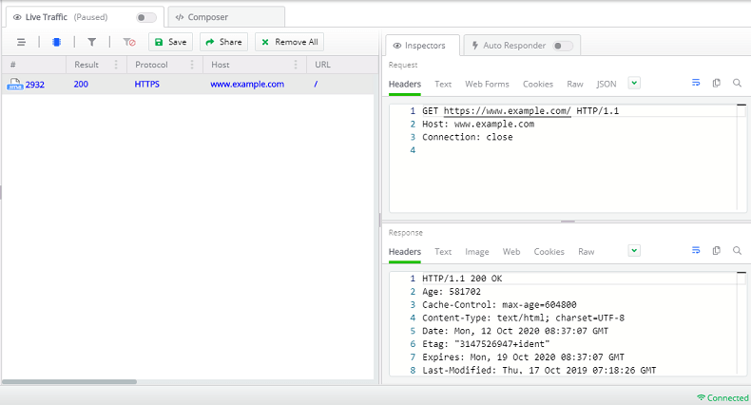The height and width of the screenshot is (405, 751).
Task: Select the Response Raw tab
Action: tap(586, 252)
